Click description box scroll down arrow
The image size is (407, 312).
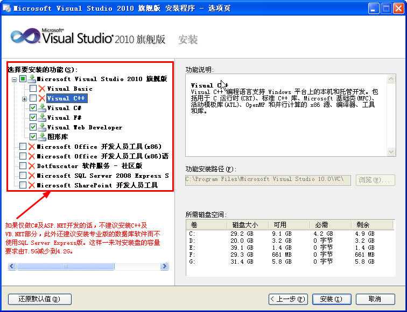[x=391, y=152]
